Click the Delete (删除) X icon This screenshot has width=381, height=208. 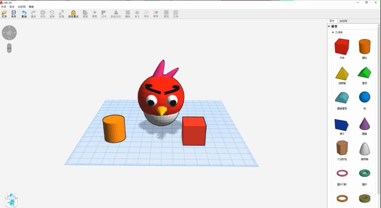click(128, 13)
